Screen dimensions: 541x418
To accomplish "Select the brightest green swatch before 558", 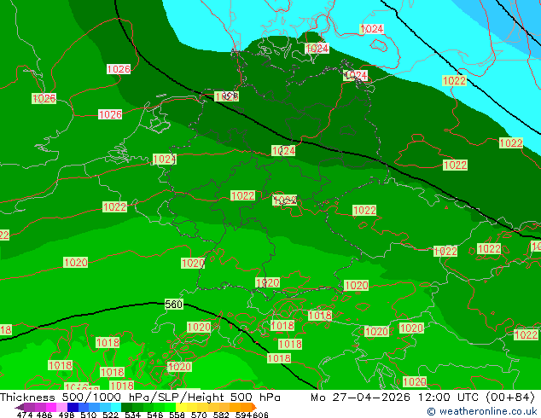I will (x=170, y=407).
